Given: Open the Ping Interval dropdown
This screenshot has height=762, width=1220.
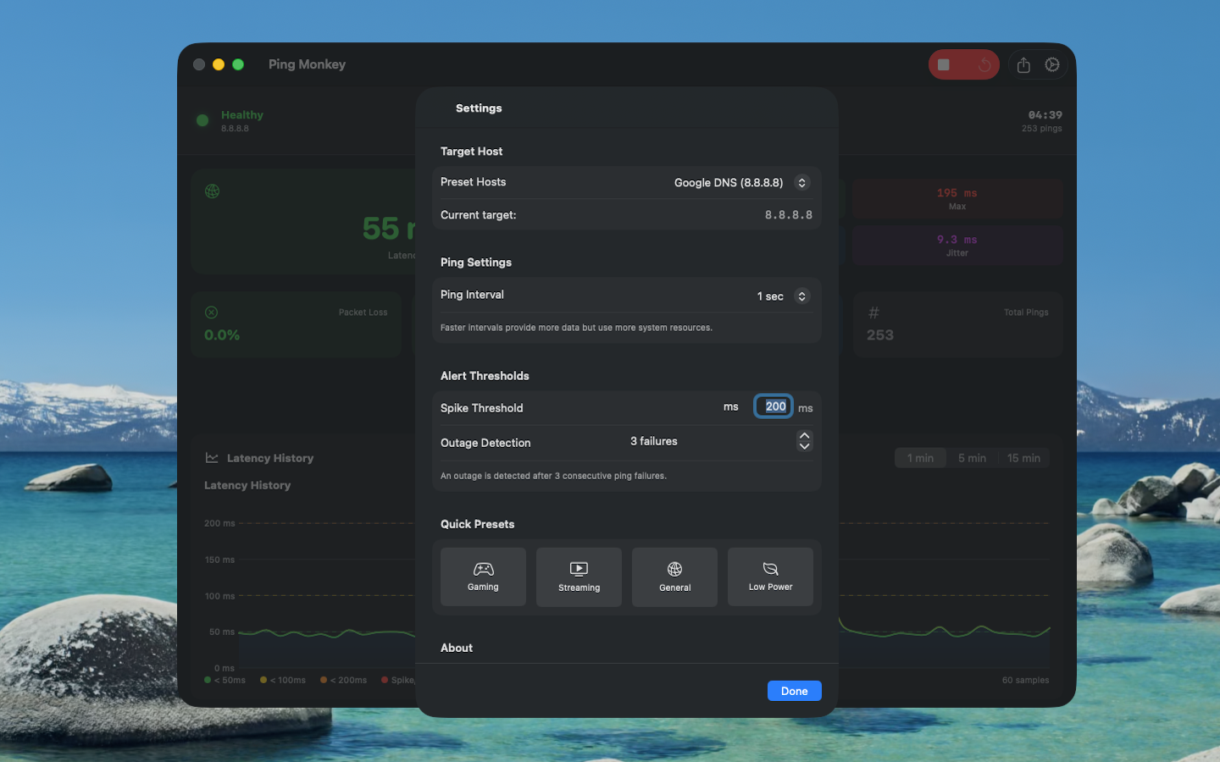Looking at the screenshot, I should (780, 295).
